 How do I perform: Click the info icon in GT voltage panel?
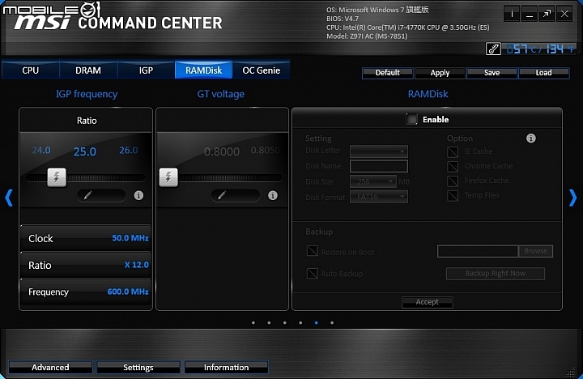coord(273,195)
